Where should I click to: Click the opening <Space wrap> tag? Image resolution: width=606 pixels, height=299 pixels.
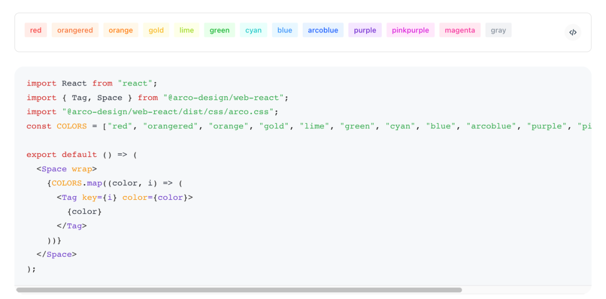[x=67, y=169]
